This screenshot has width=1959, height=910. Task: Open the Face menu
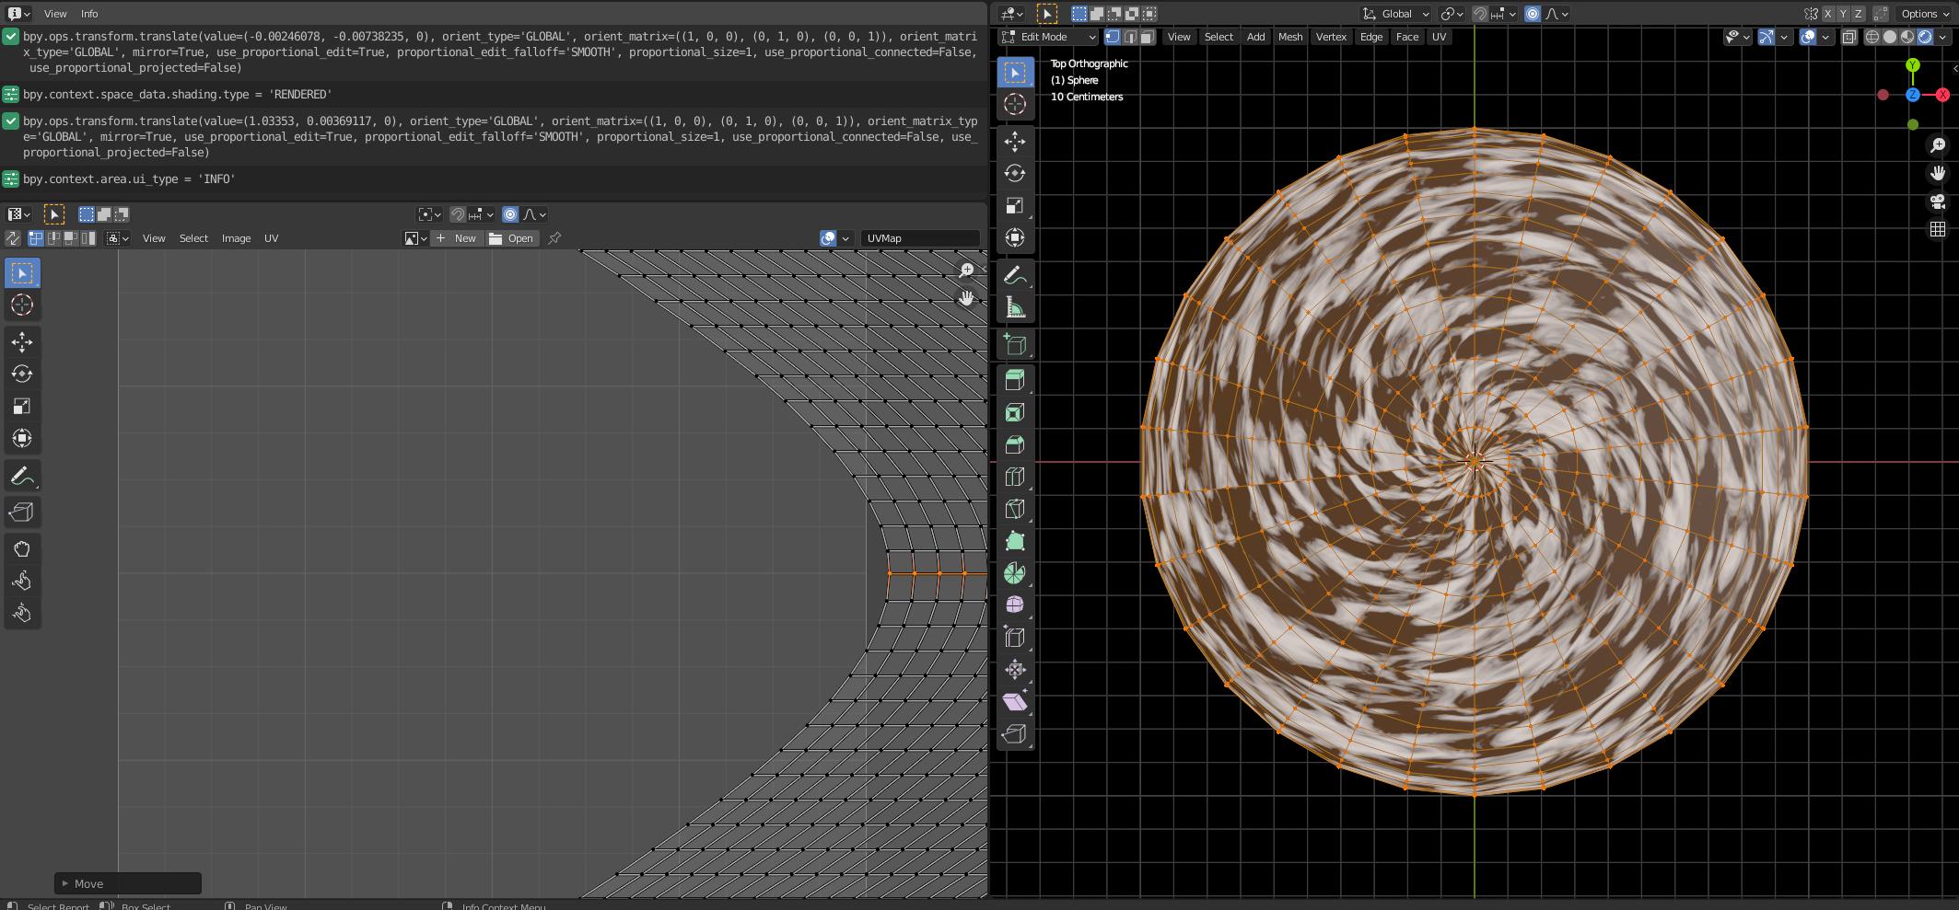tap(1407, 37)
